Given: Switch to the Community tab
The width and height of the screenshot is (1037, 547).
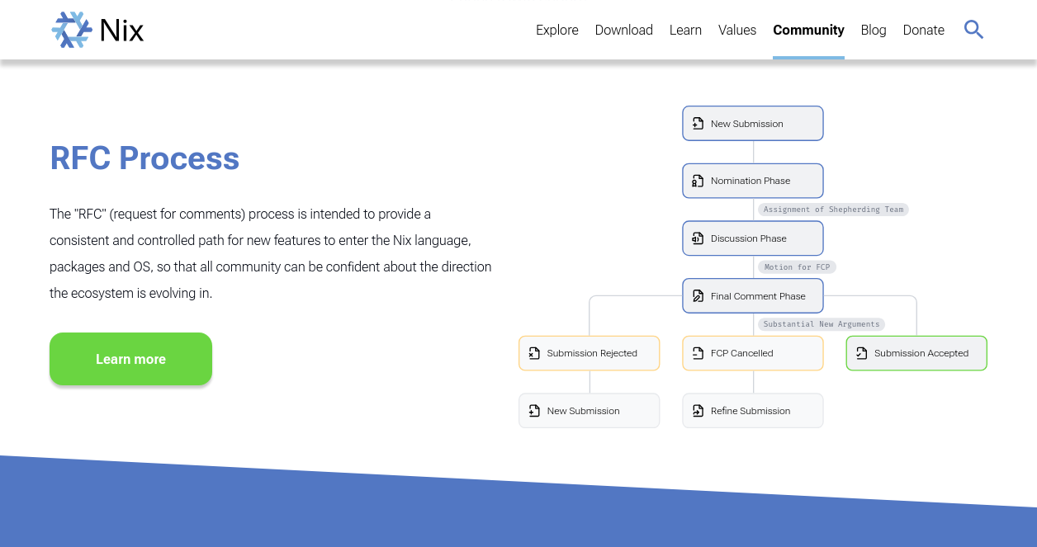Looking at the screenshot, I should 808,30.
